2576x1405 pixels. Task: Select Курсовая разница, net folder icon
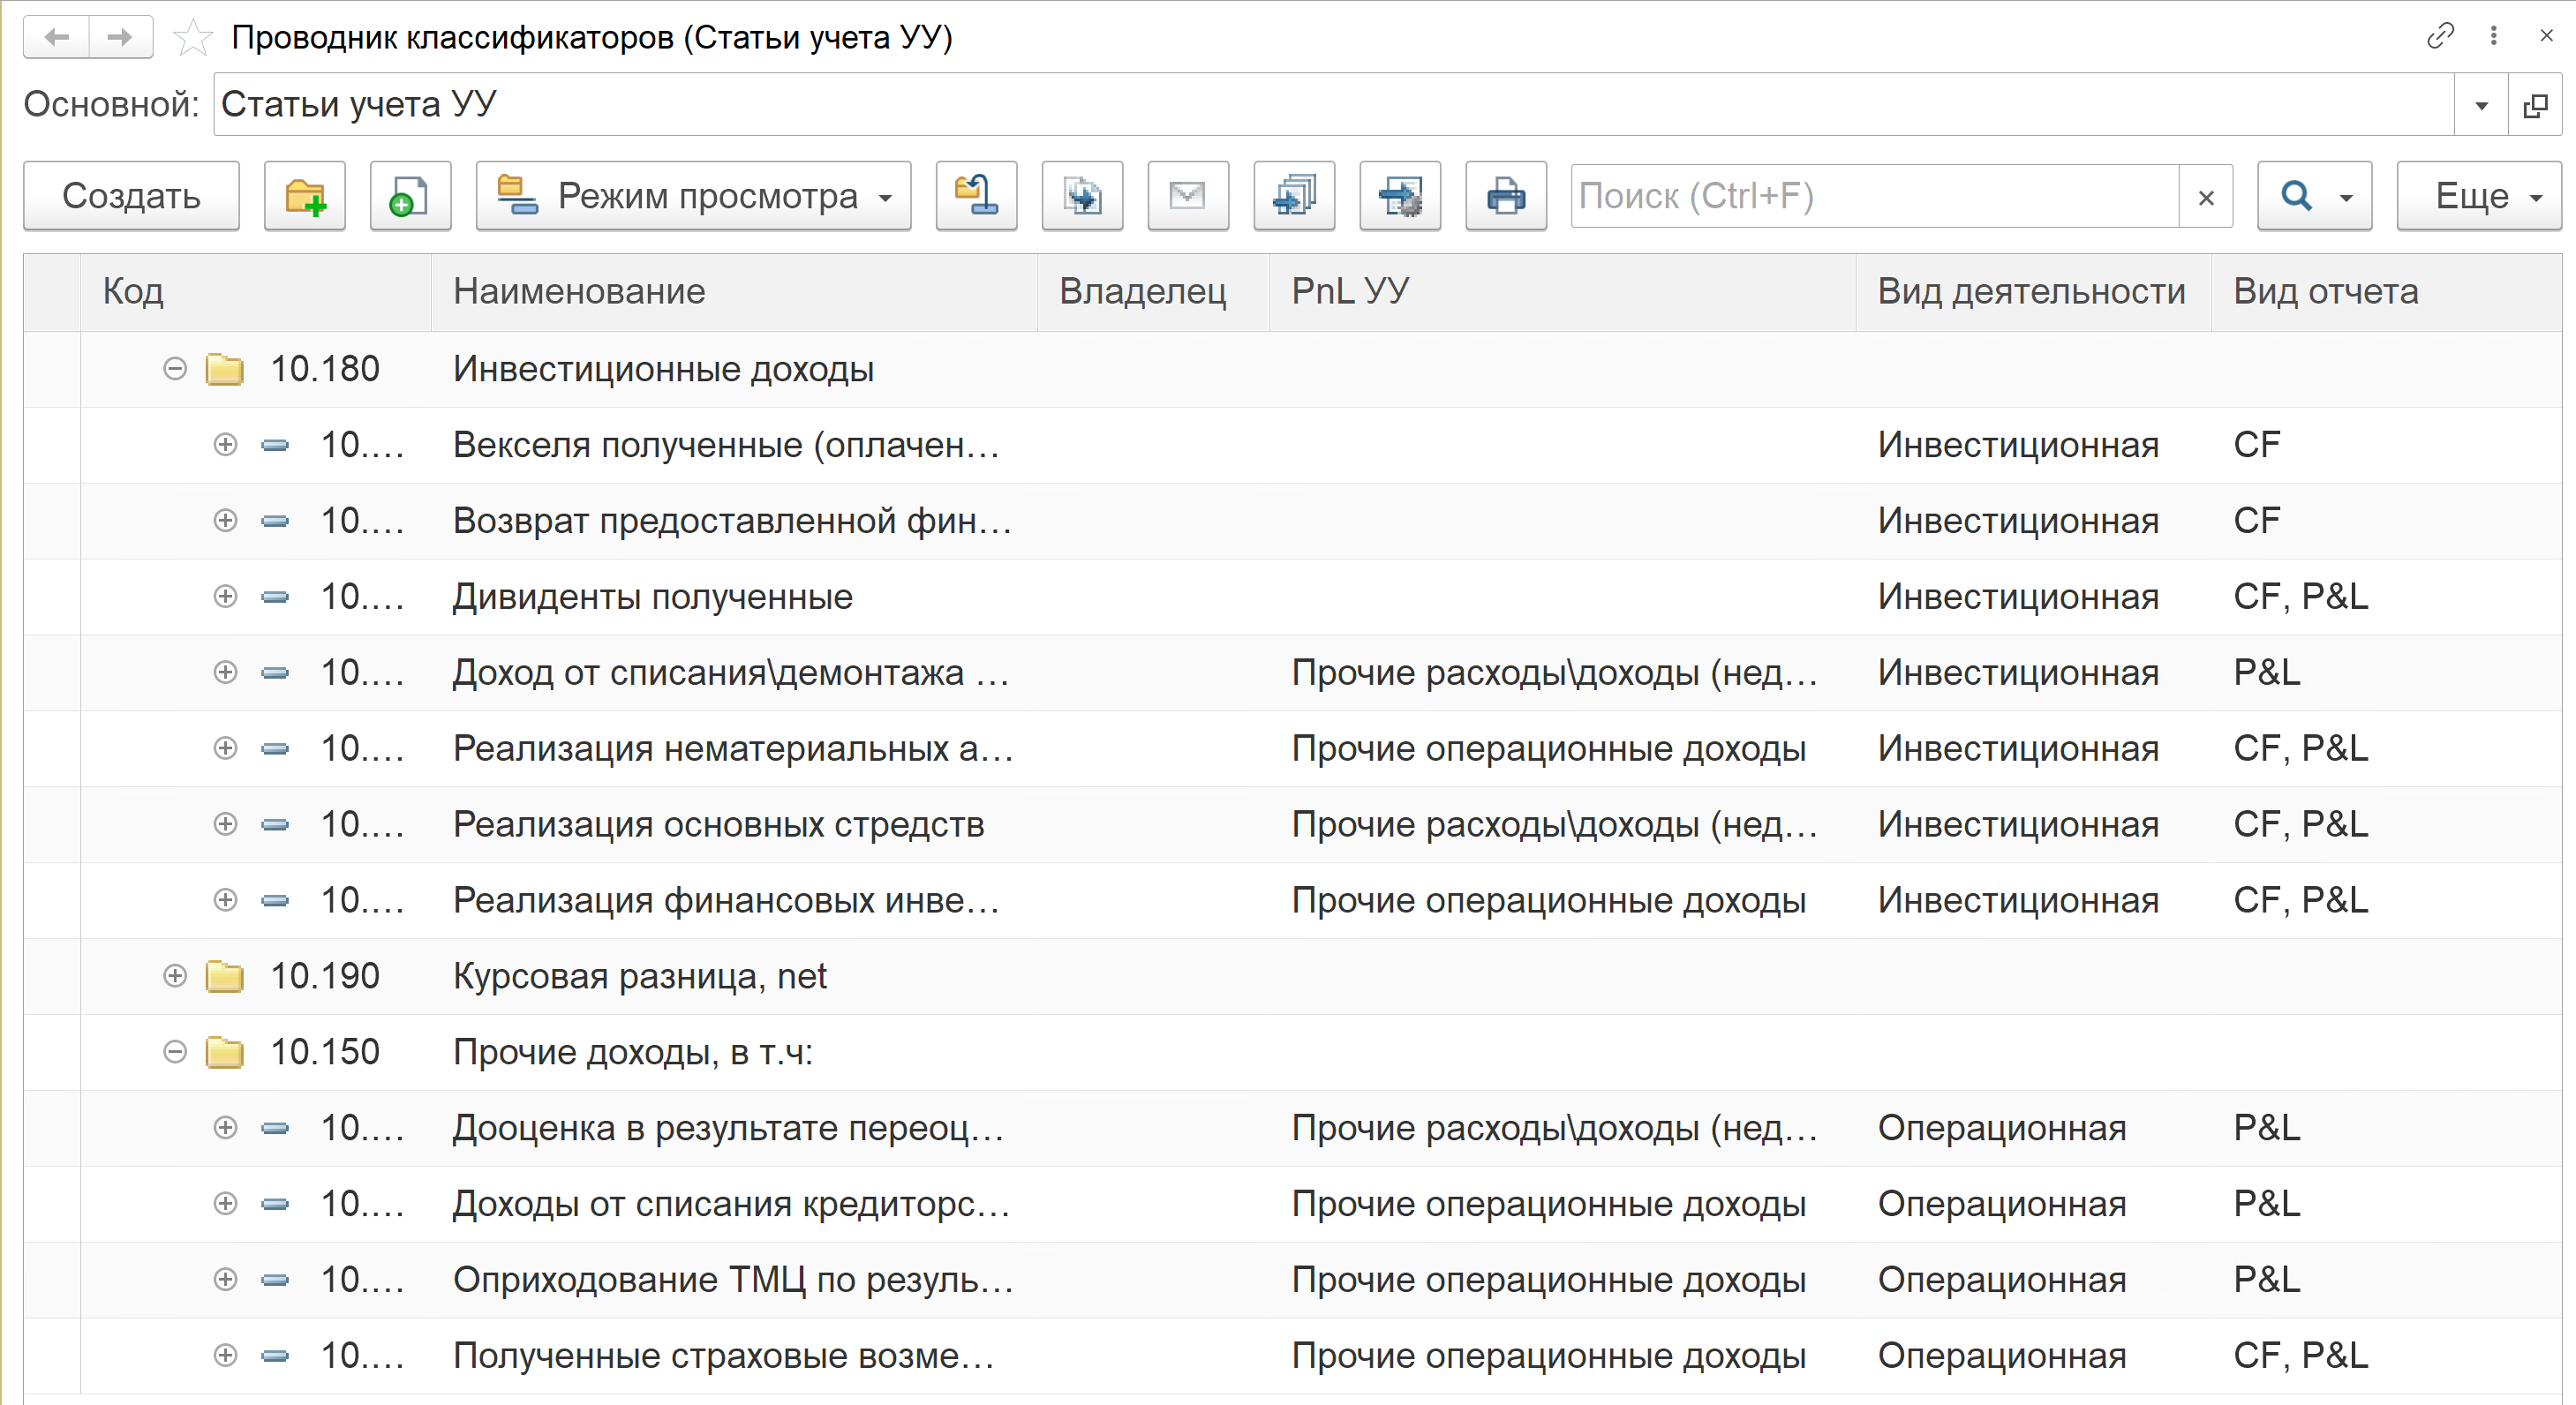click(x=225, y=976)
